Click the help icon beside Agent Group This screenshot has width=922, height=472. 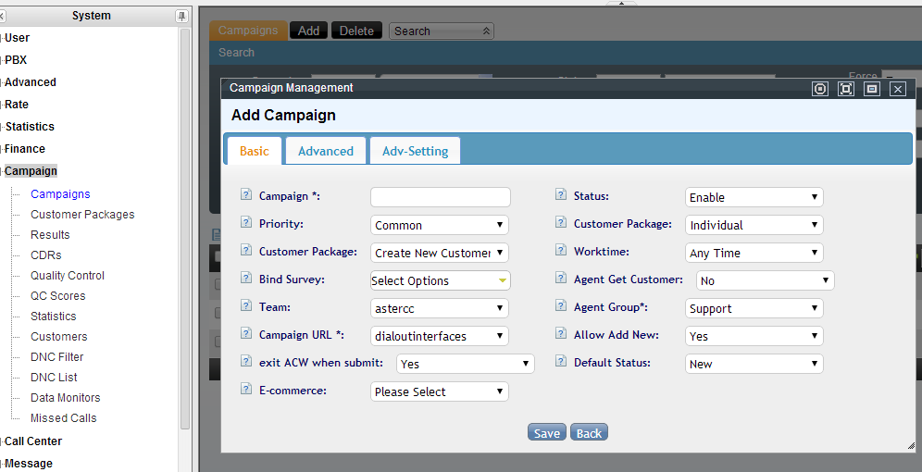tap(561, 306)
